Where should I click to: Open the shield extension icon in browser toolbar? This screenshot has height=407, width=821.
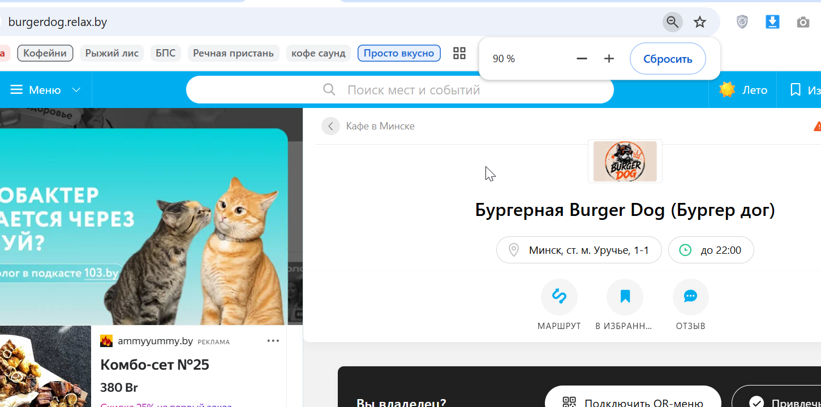[x=742, y=22]
